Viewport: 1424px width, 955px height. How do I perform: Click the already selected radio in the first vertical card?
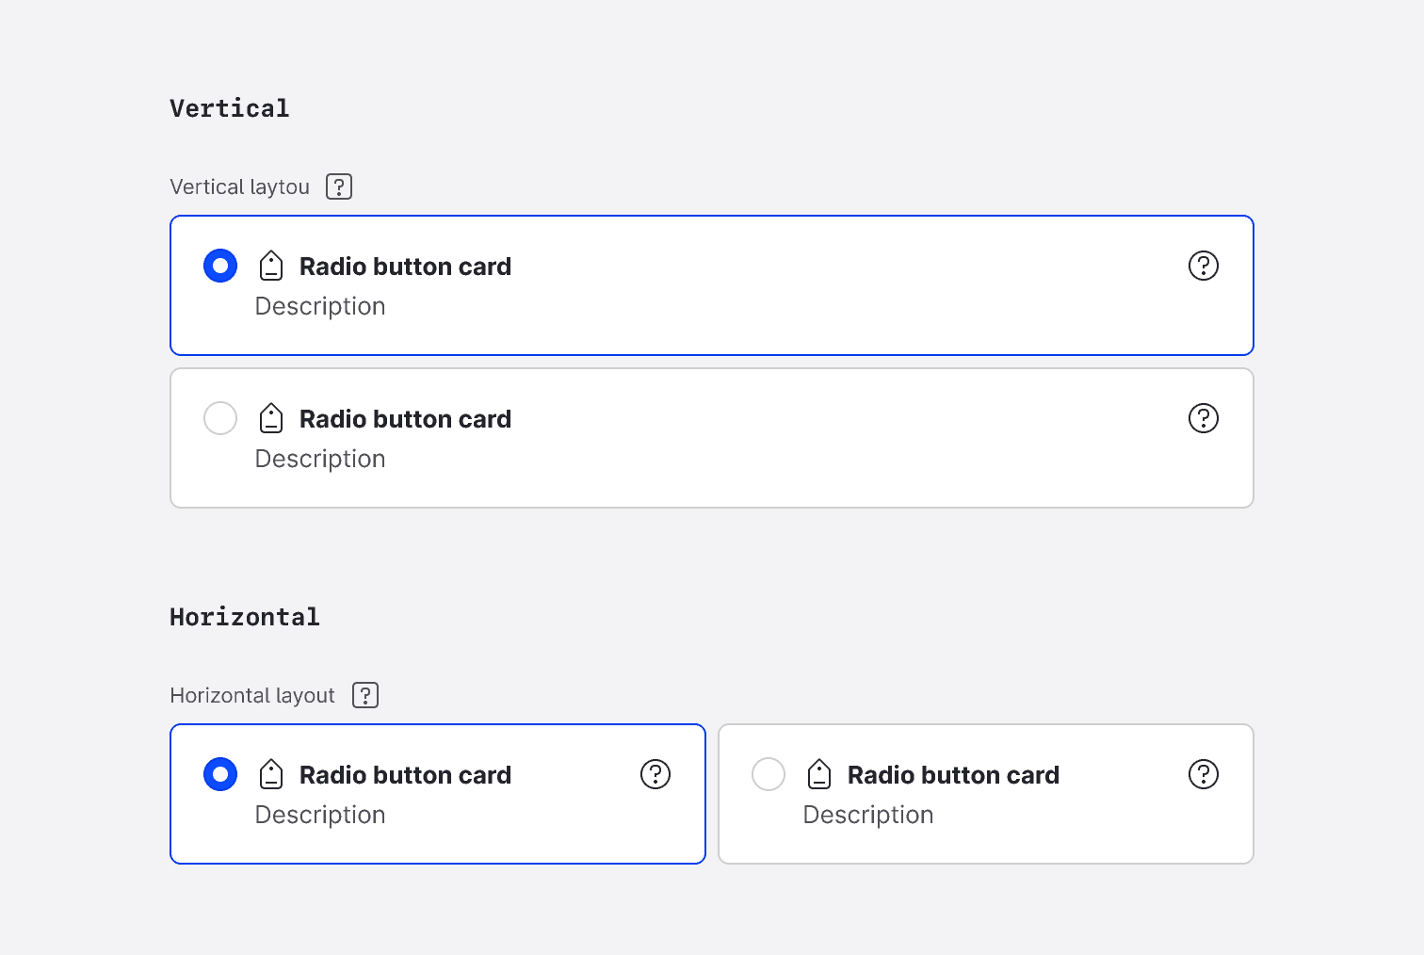click(x=219, y=266)
